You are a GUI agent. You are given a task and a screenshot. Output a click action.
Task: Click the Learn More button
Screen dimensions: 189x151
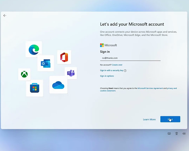point(149,119)
